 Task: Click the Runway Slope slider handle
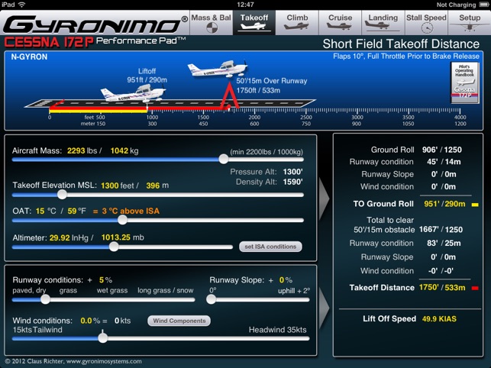pos(212,299)
